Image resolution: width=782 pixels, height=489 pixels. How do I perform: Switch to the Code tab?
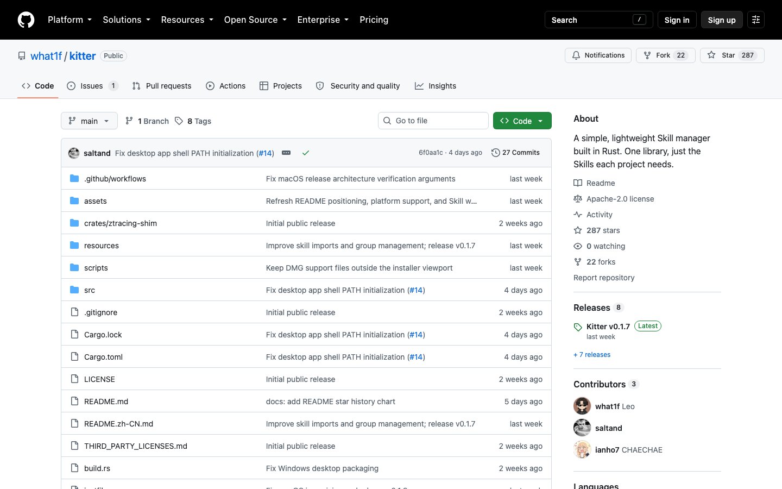(x=37, y=86)
